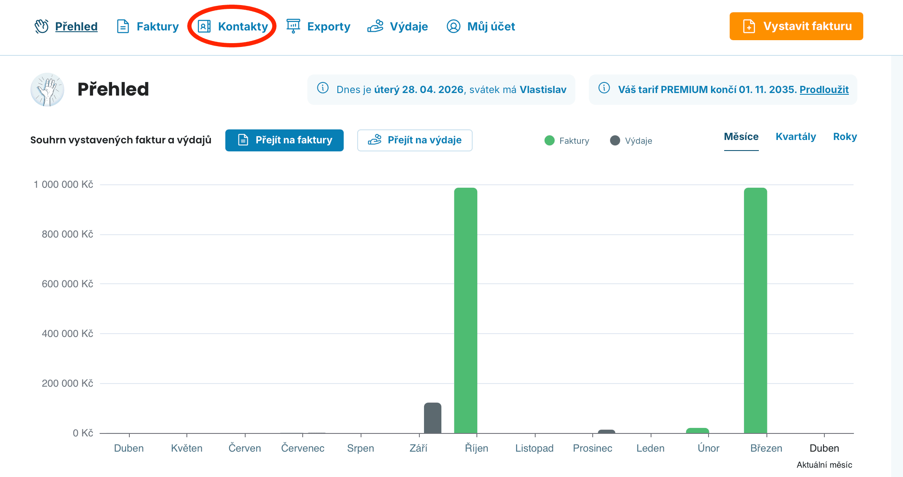Click the Faktury document icon
Viewport: 903px width, 477px height.
pos(123,26)
